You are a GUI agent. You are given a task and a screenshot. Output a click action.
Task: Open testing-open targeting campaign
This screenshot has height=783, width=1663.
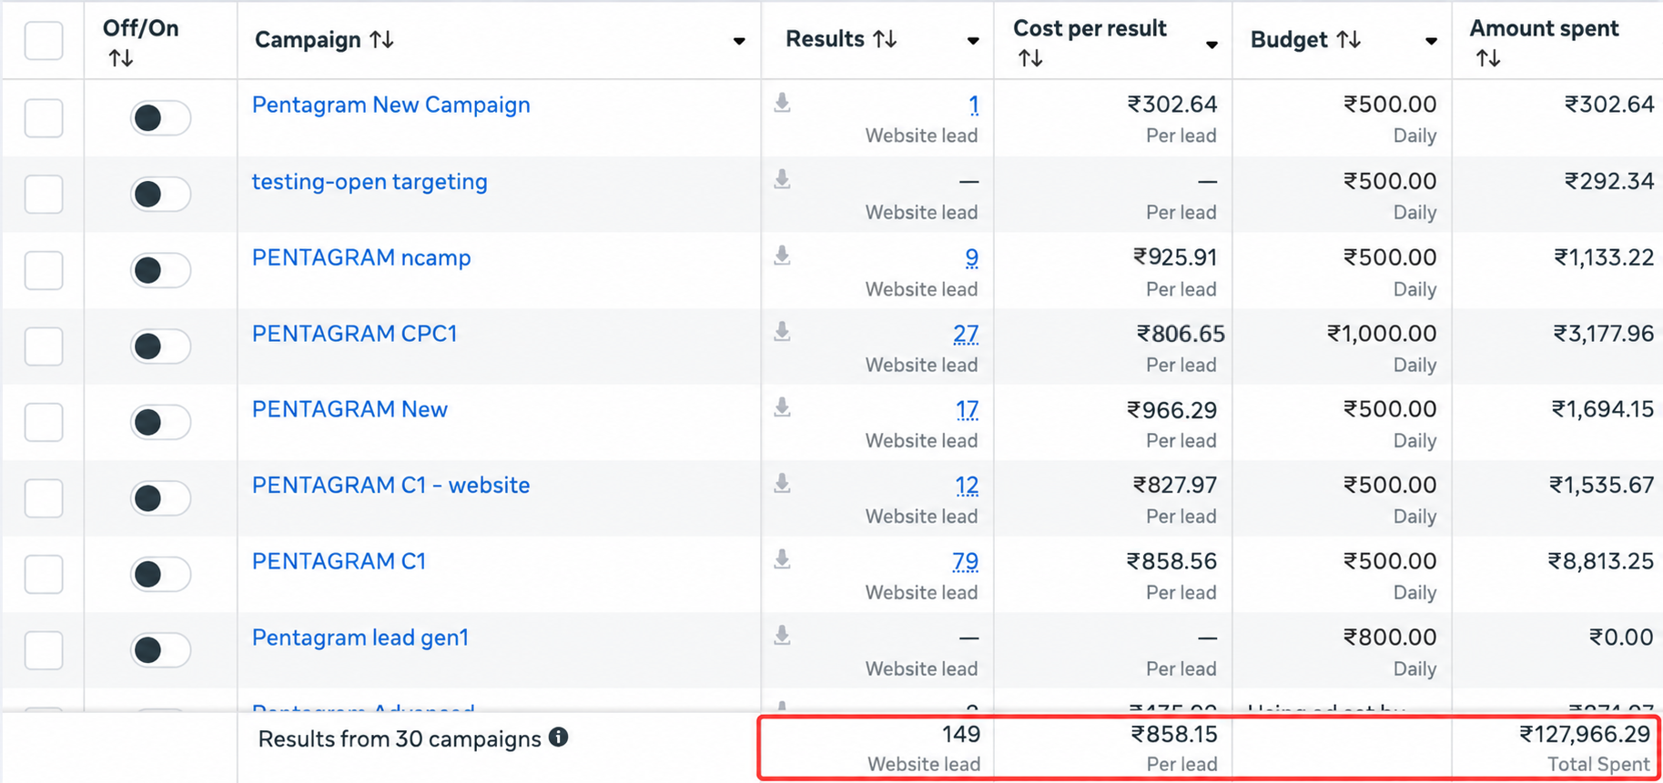tap(370, 181)
